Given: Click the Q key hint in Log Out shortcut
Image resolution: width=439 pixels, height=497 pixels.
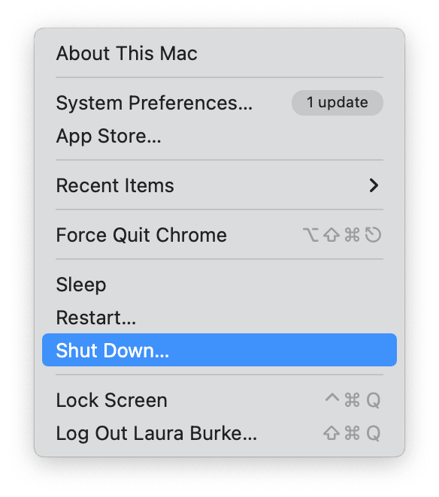Looking at the screenshot, I should click(x=374, y=434).
